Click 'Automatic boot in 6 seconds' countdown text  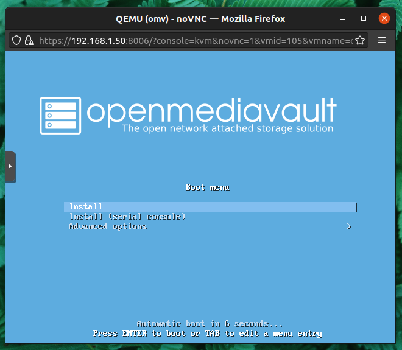coord(210,324)
